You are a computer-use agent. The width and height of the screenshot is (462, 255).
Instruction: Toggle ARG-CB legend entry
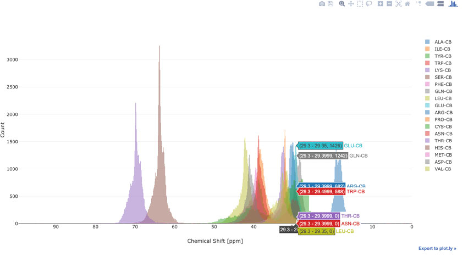439,112
